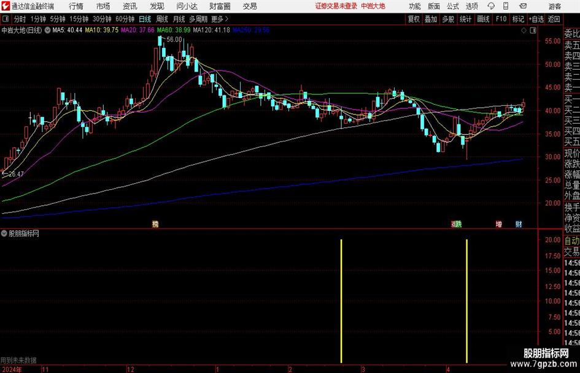Open the 多周期 multi-period view
Image resolution: width=580 pixels, height=373 pixels.
(198, 19)
